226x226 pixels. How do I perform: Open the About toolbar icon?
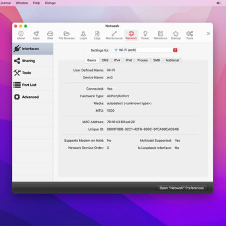point(21,35)
